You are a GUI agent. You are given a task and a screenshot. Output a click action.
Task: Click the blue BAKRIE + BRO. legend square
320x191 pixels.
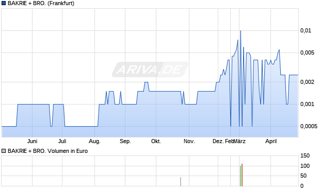pyautogui.click(x=4, y=3)
